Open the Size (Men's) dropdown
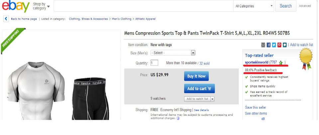Image resolution: width=319 pixels, height=135 pixels. 173,53
